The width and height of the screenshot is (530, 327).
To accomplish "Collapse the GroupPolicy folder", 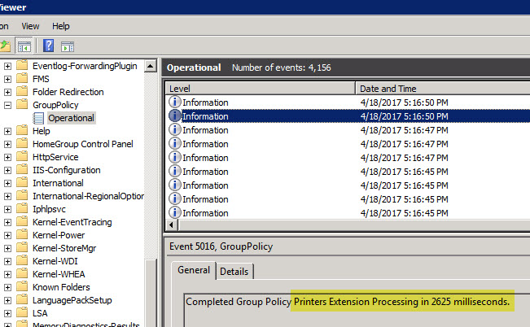I will pyautogui.click(x=7, y=105).
